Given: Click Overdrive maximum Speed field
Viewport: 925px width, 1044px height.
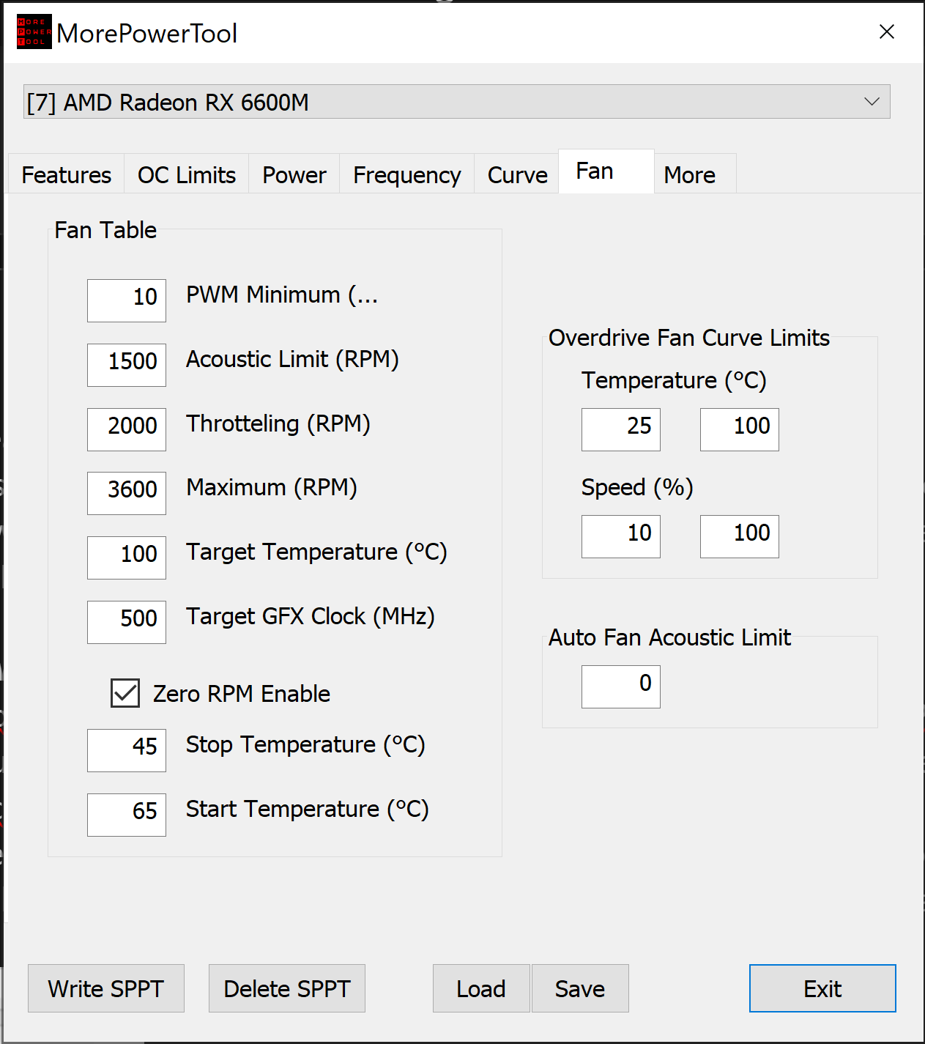Looking at the screenshot, I should 740,536.
